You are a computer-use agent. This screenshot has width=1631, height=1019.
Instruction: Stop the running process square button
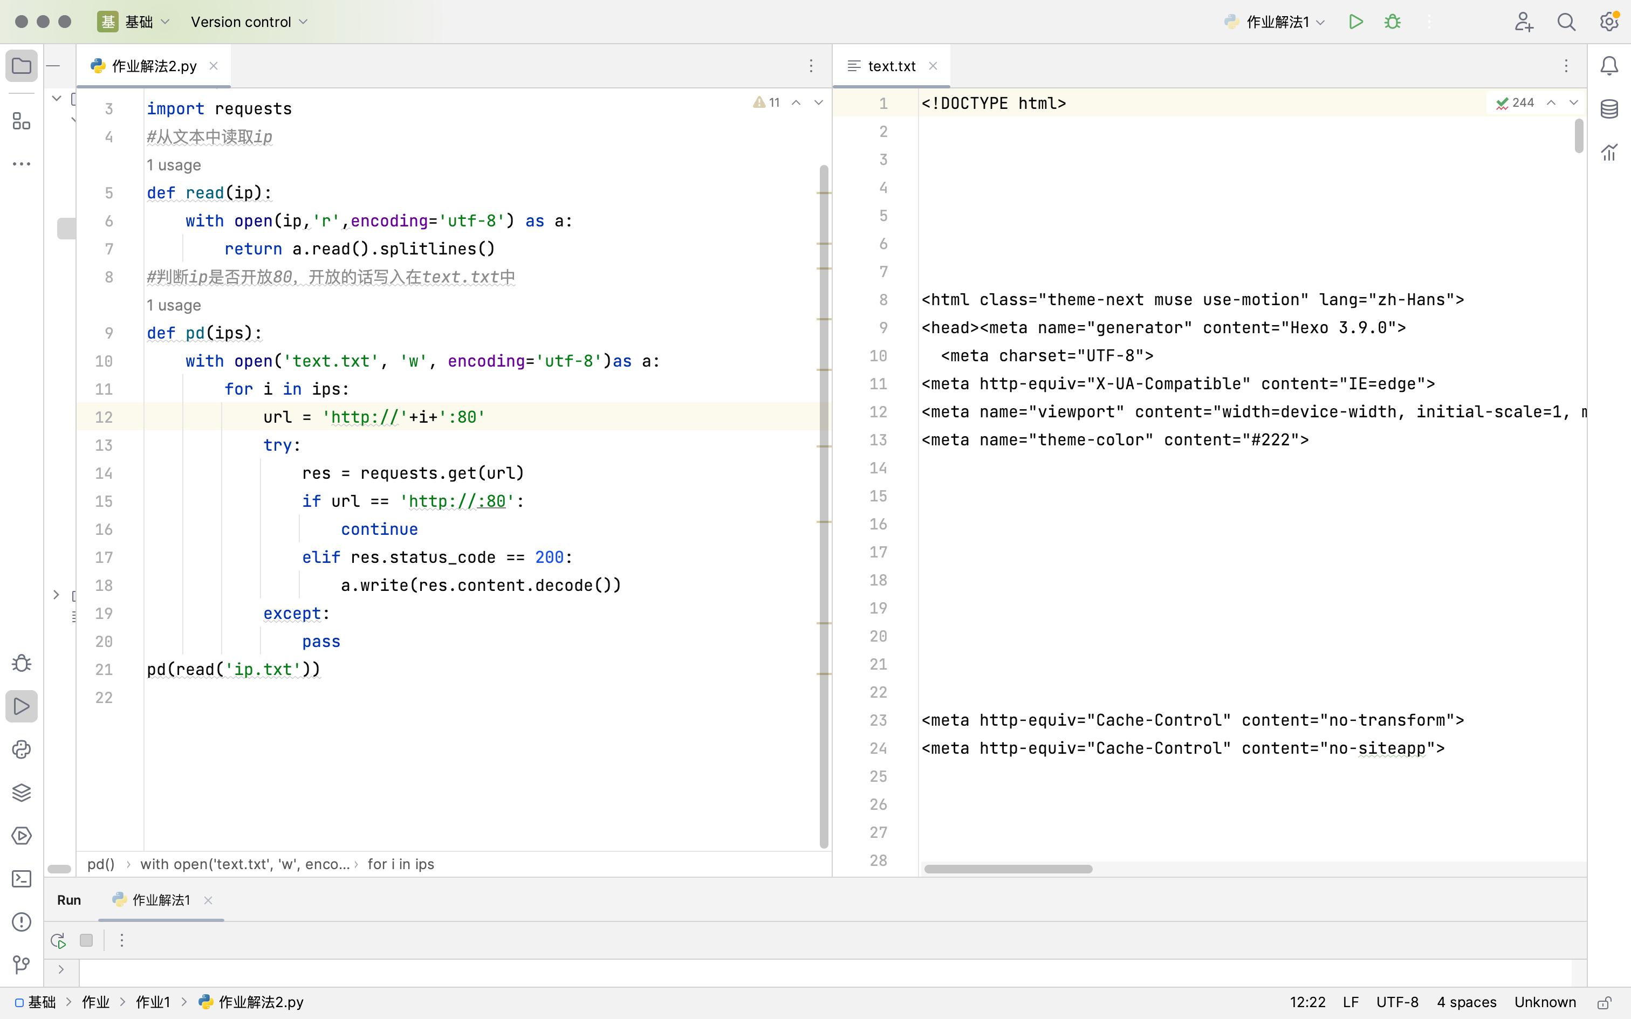point(86,940)
